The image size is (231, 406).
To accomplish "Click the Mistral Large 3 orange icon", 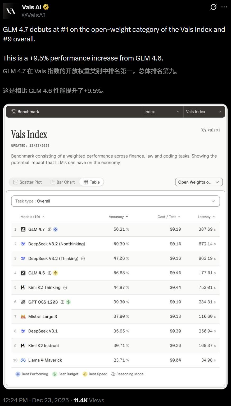I will (23, 316).
